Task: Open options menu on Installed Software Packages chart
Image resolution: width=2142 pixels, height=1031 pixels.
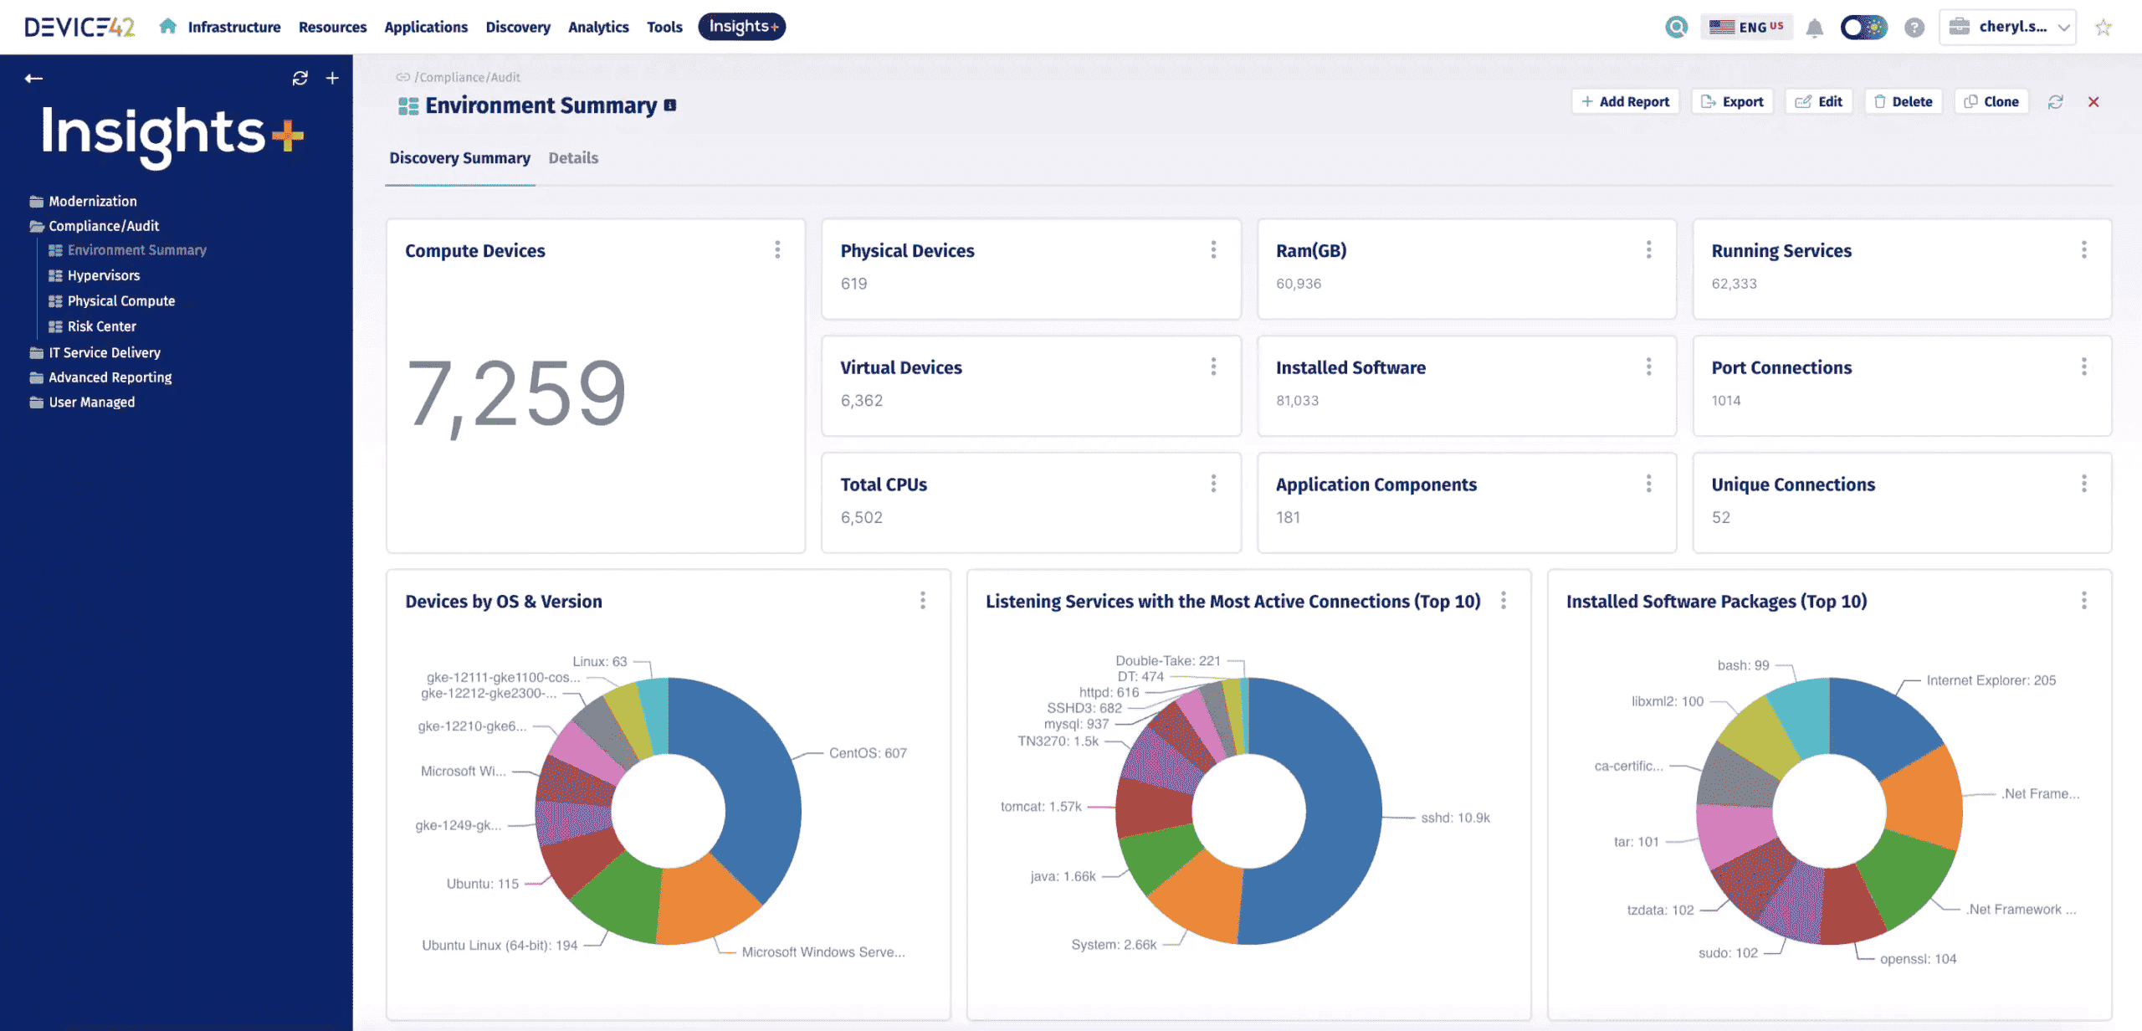Action: point(2083,599)
